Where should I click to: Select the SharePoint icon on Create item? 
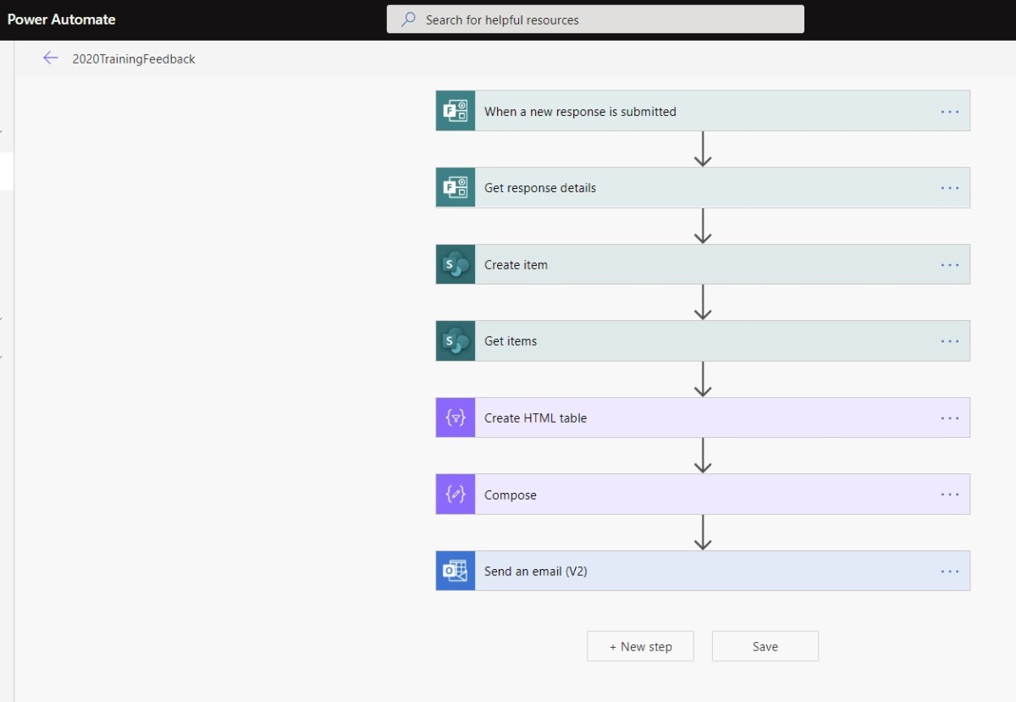coord(455,264)
